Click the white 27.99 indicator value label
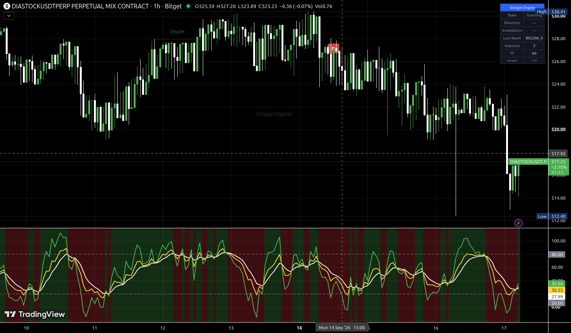Image resolution: width=571 pixels, height=333 pixels. coord(557,297)
